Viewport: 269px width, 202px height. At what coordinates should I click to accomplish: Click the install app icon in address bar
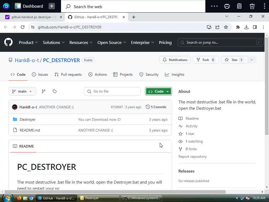point(209,27)
